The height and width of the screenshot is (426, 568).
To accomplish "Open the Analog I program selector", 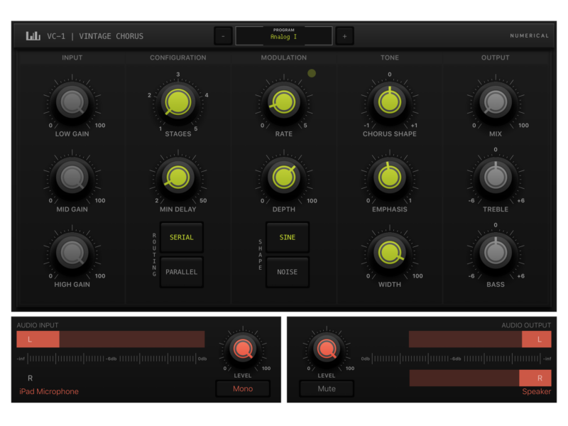I will (284, 36).
